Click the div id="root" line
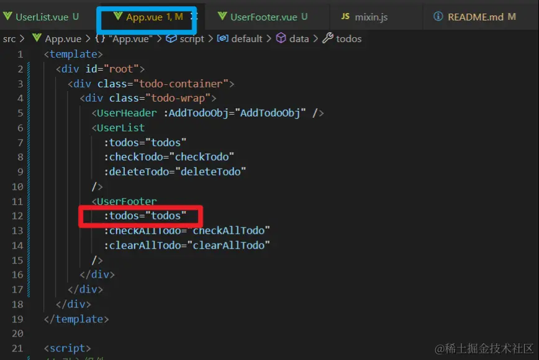This screenshot has width=539, height=360. (100, 69)
